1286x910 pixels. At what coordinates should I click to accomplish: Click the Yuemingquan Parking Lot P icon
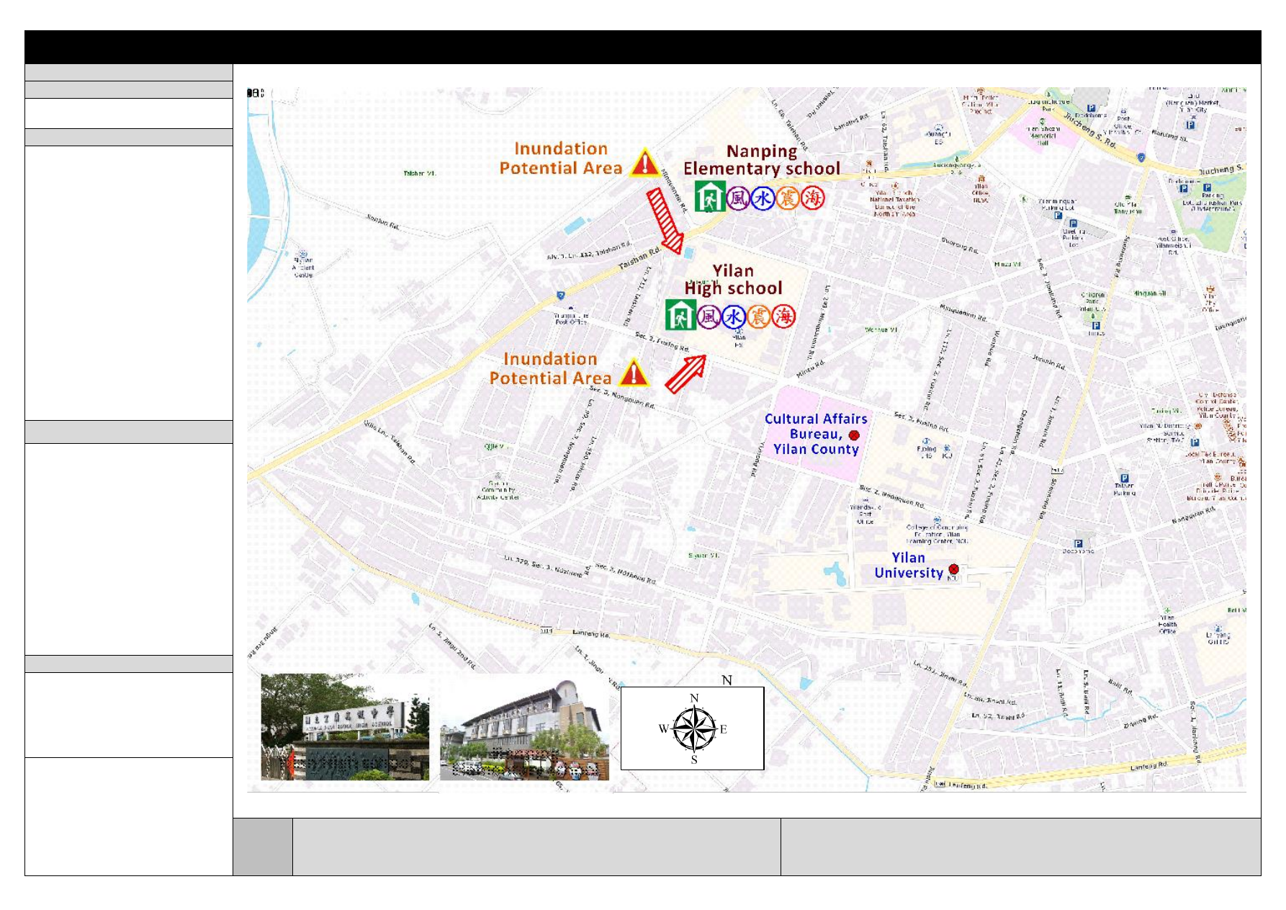tap(1058, 215)
